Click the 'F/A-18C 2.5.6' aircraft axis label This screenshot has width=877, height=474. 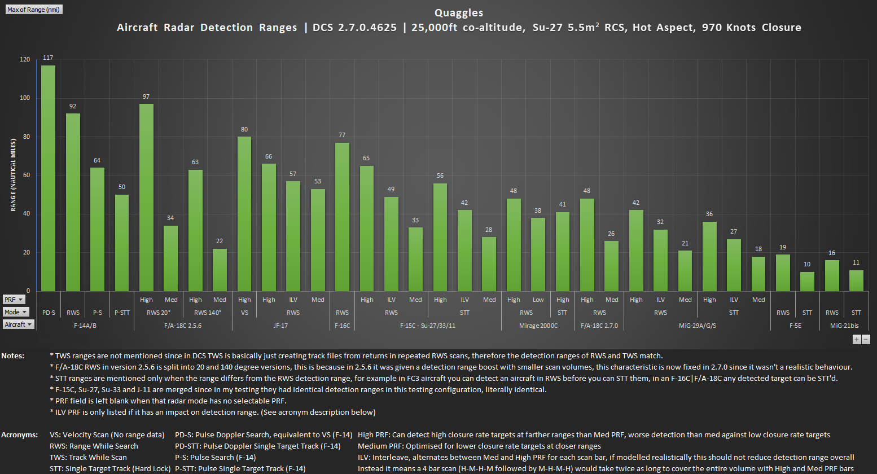click(x=183, y=326)
